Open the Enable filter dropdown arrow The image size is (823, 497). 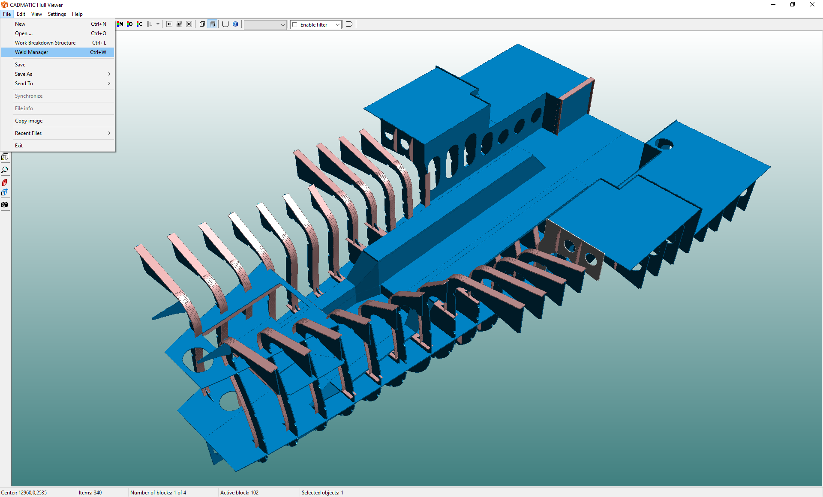coord(338,25)
